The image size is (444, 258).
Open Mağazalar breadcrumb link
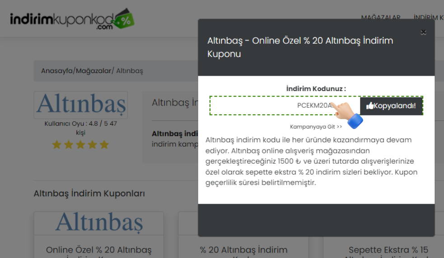93,71
